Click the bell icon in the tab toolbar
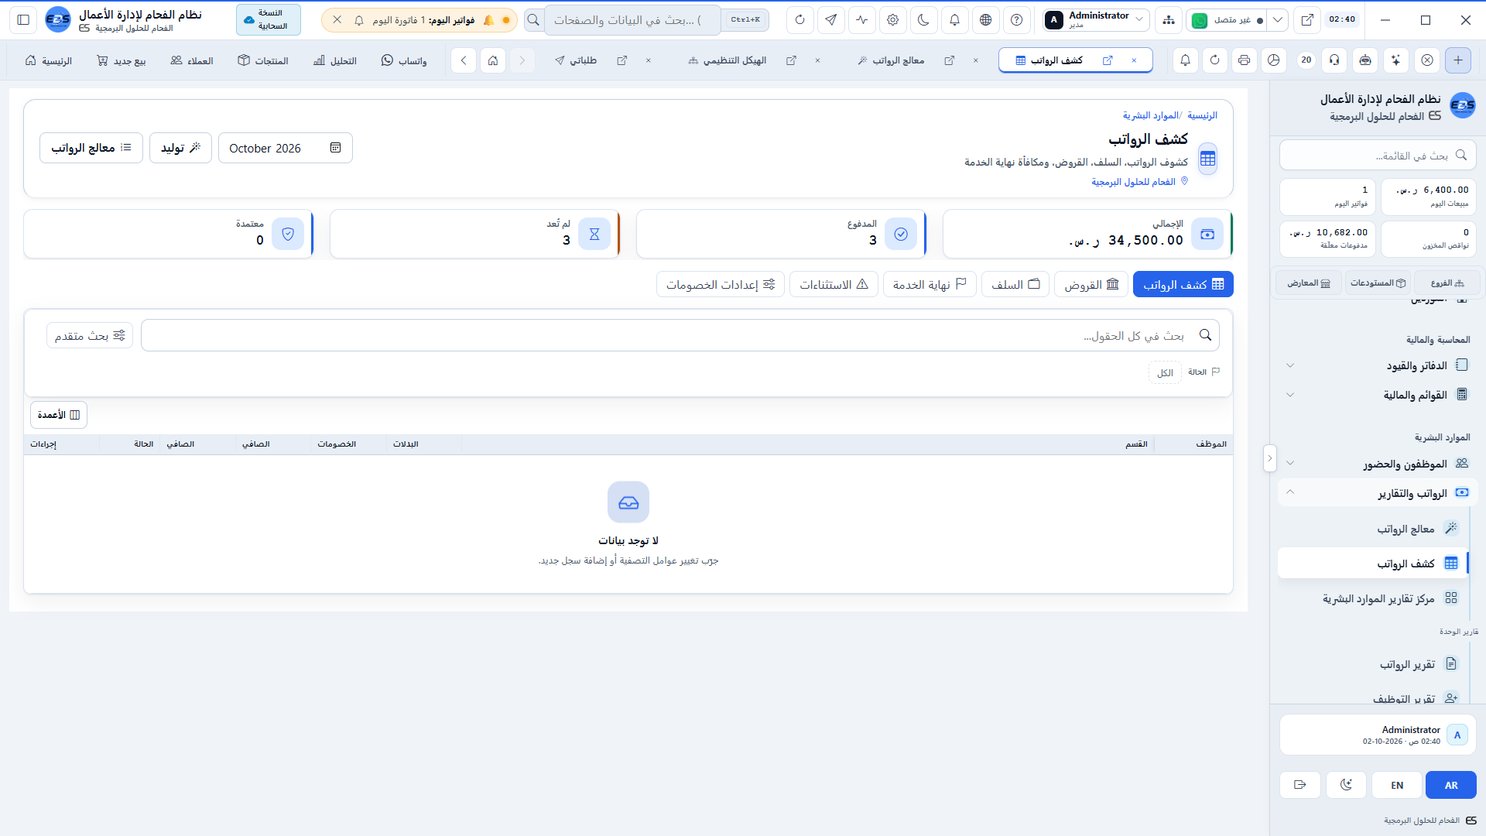1486x836 pixels. coord(1185,60)
